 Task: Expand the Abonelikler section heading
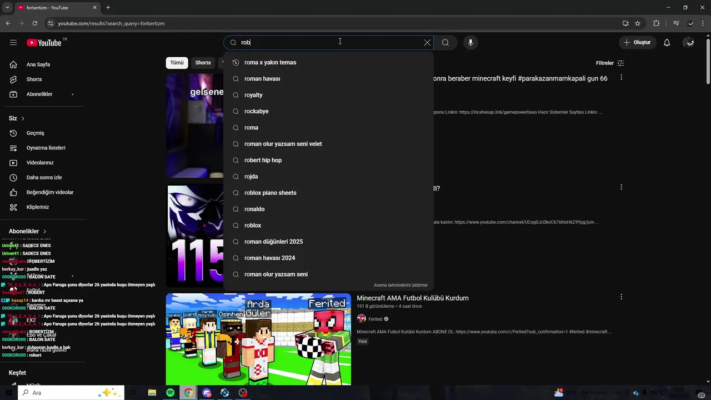coord(28,231)
